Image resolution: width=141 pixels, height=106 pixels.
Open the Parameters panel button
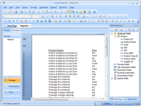[x=12, y=86]
